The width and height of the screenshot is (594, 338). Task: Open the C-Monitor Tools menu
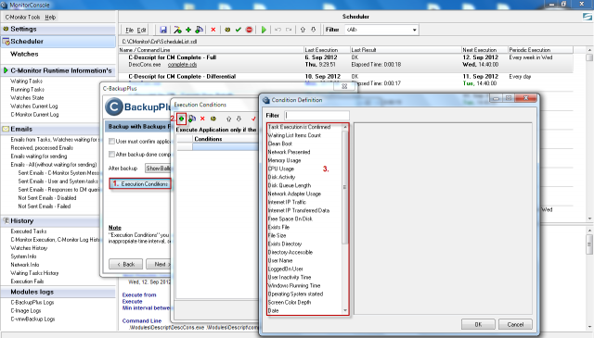[x=22, y=17]
